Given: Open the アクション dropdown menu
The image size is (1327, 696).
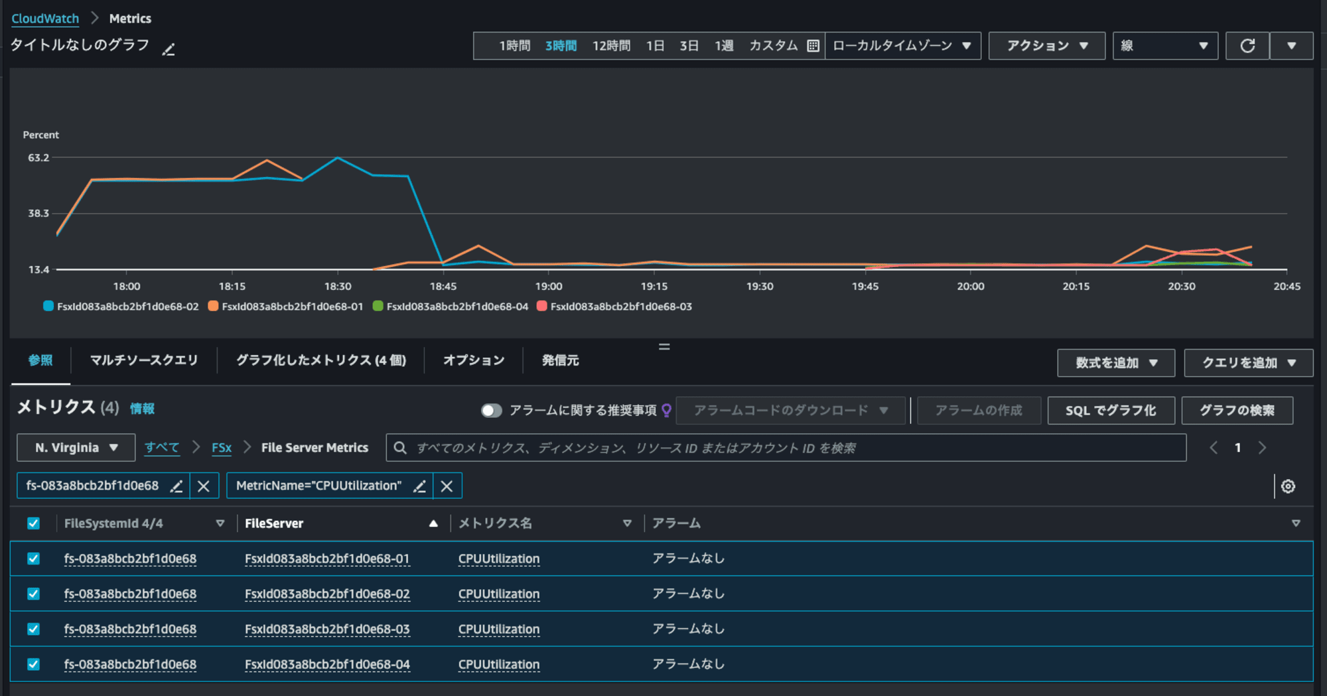Looking at the screenshot, I should click(1046, 46).
